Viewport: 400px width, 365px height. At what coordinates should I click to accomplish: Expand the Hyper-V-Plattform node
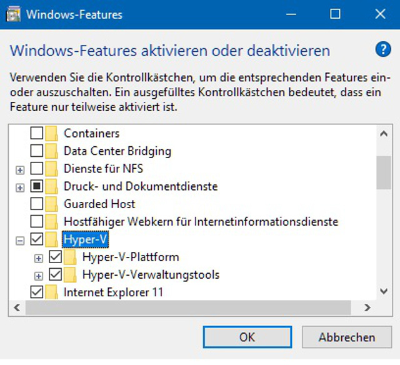[39, 258]
